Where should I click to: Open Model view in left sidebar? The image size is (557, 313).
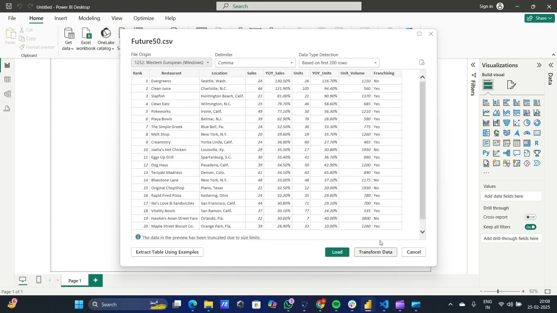[7, 94]
